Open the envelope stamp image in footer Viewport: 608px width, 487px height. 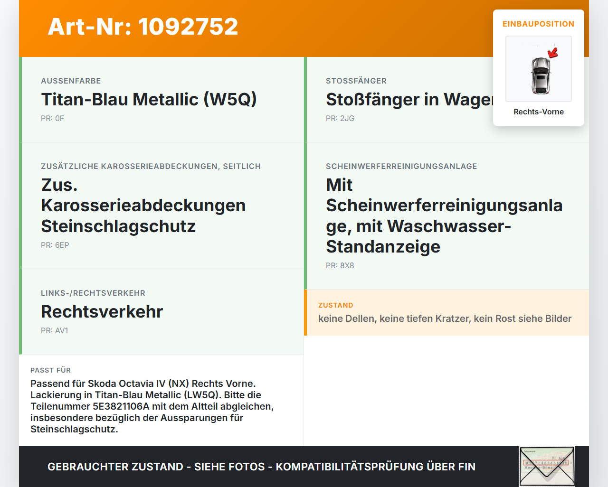547,467
